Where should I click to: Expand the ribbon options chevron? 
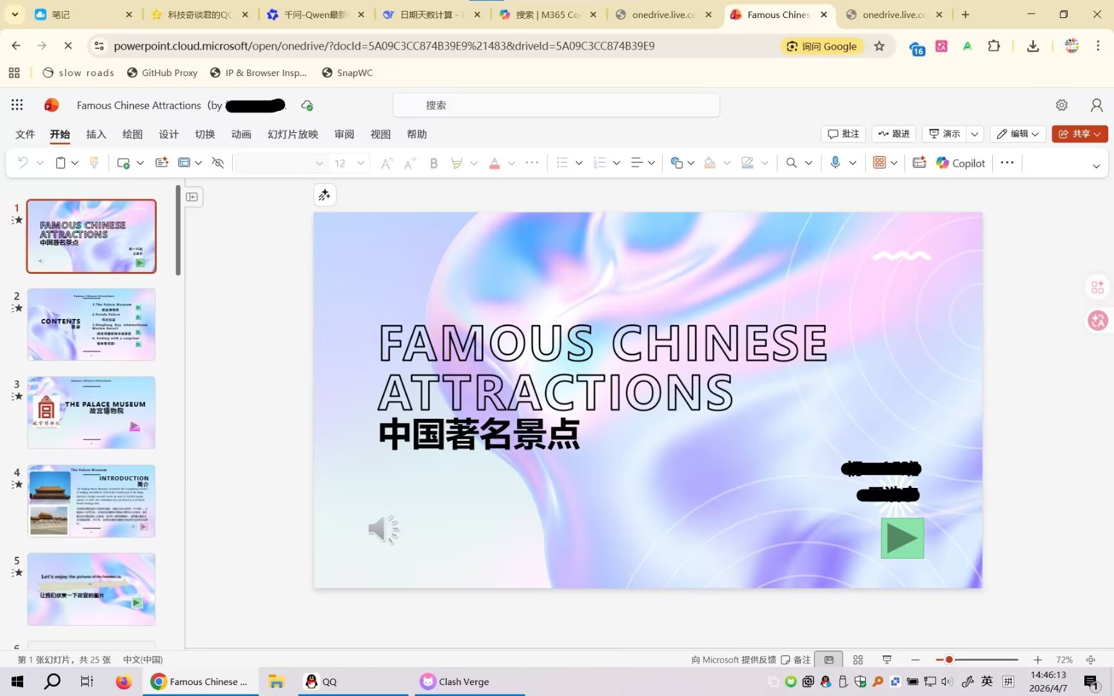point(1096,166)
